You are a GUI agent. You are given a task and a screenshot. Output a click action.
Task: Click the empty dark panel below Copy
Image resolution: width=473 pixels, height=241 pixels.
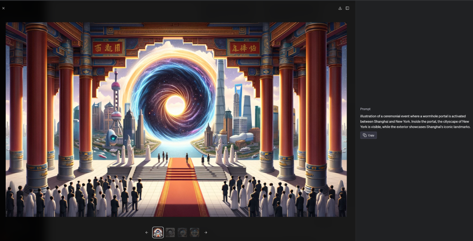tap(414, 188)
